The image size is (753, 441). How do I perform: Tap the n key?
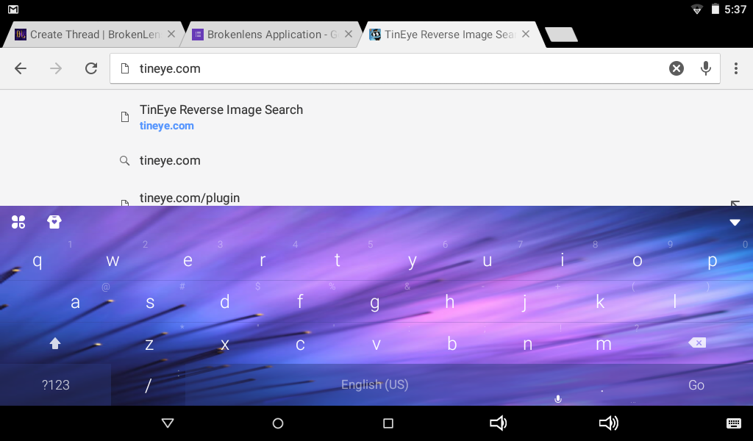click(x=527, y=343)
